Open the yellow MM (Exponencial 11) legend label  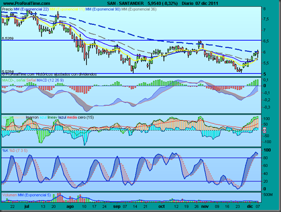(x=67, y=9)
